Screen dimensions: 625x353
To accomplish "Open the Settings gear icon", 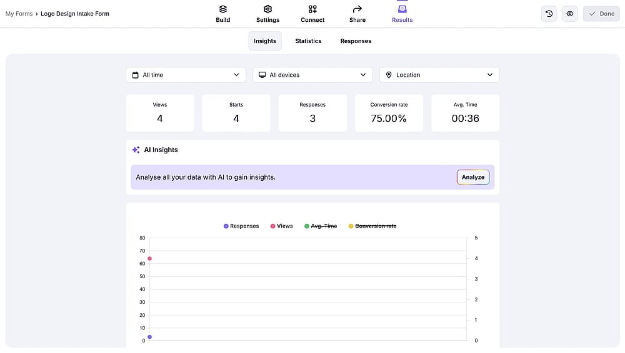I will click(267, 9).
